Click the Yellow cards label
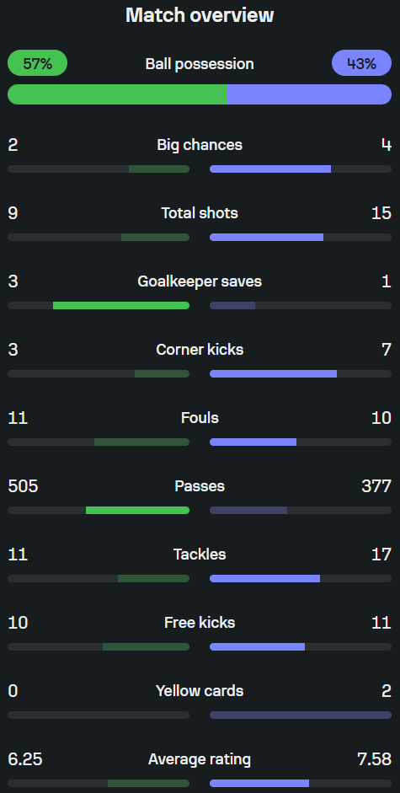 point(200,691)
